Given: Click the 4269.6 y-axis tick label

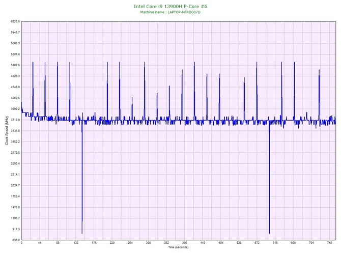Looking at the screenshot, I should click(x=15, y=98).
